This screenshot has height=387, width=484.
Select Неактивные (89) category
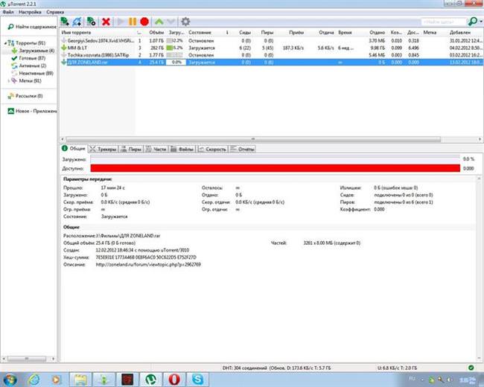pos(32,73)
